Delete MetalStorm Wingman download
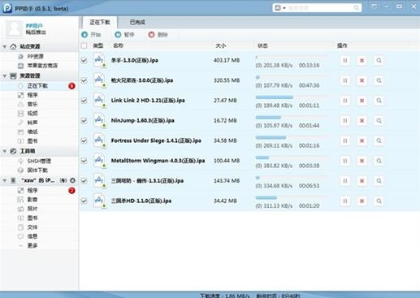 coord(362,161)
